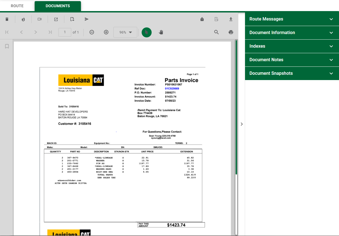Screen dimensions: 339x236
Task: Click part number 235-7642
Action: point(73,163)
